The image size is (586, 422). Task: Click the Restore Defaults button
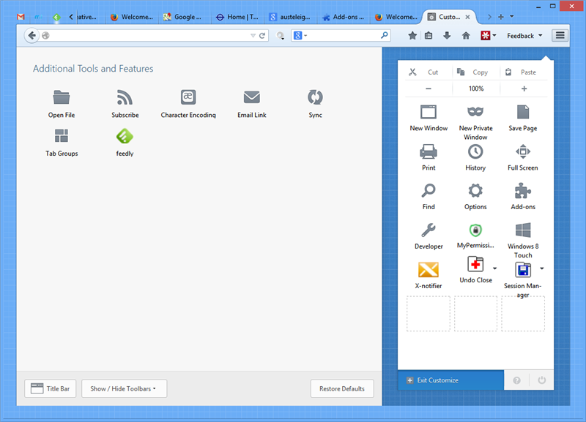click(x=342, y=388)
